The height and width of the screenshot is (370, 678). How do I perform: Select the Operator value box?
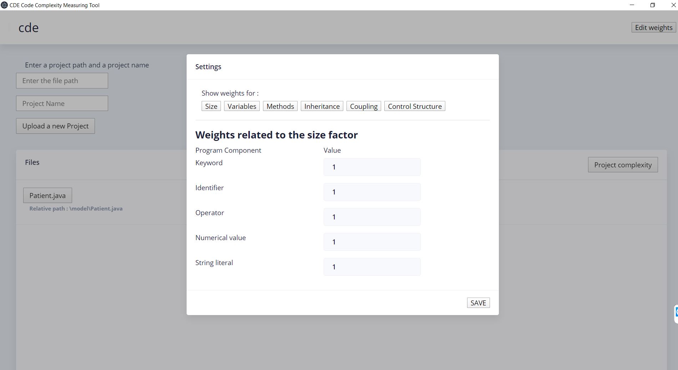coord(372,217)
